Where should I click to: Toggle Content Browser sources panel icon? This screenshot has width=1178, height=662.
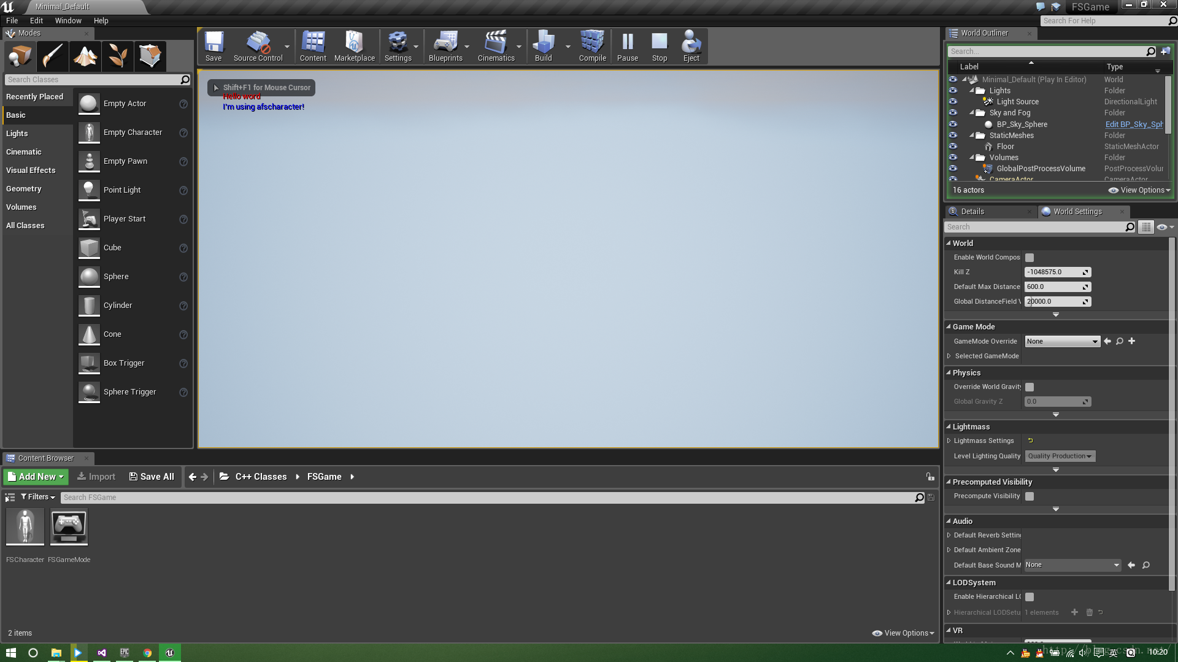pyautogui.click(x=10, y=498)
